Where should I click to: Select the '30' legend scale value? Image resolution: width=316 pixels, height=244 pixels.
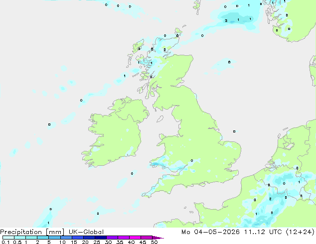[108, 242]
